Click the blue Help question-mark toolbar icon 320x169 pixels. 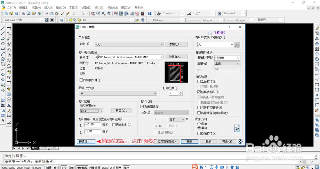(x=149, y=14)
